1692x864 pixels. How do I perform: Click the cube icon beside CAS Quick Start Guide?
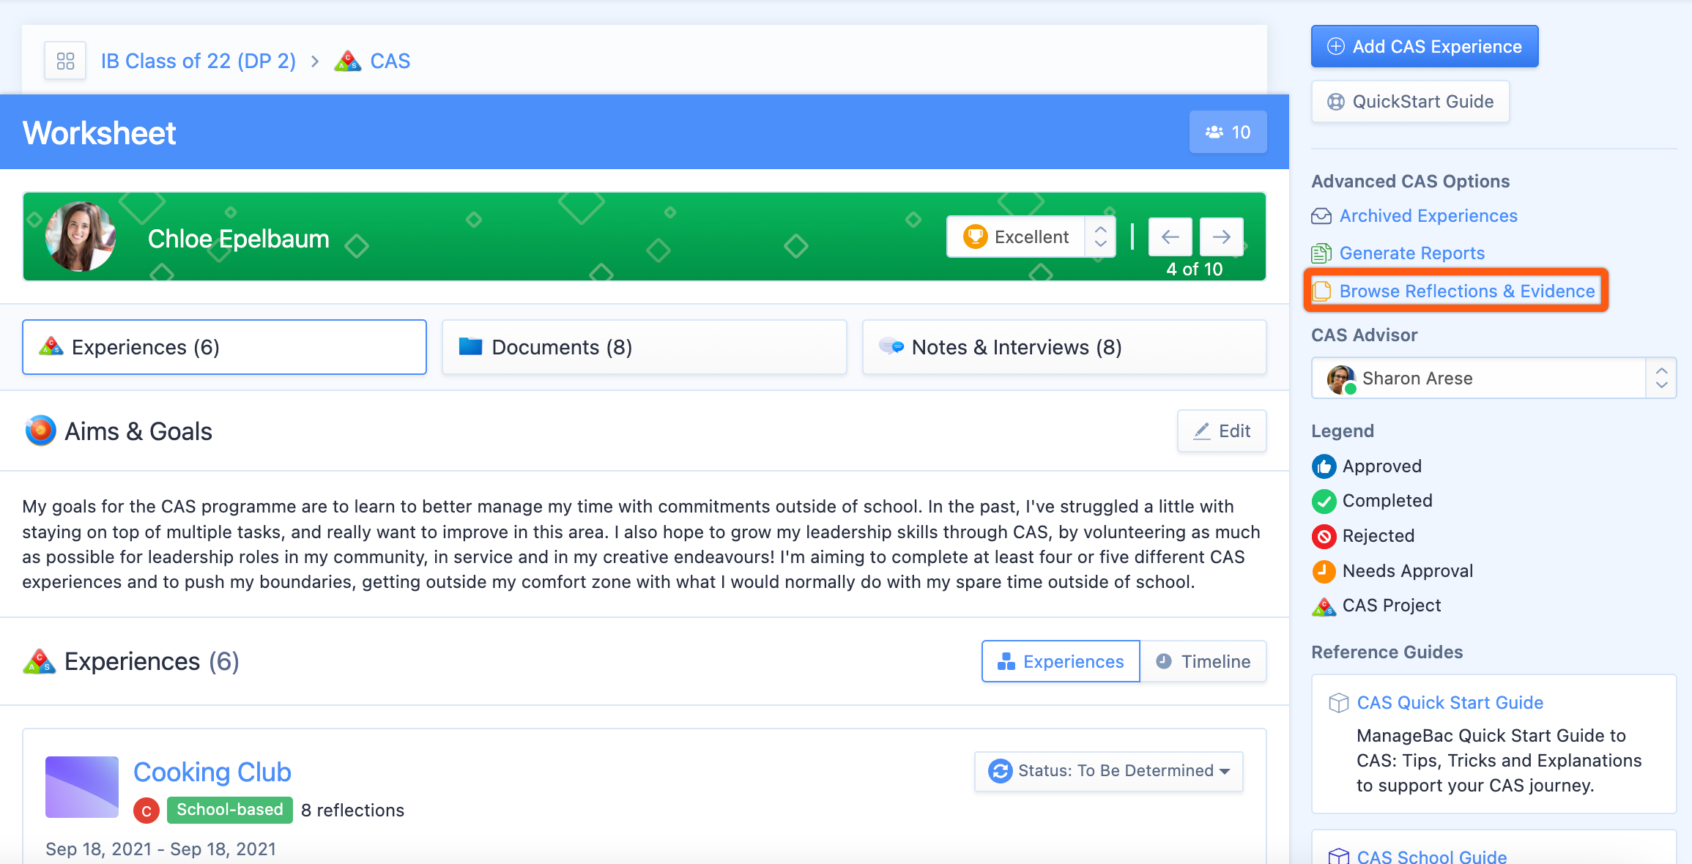pos(1338,703)
